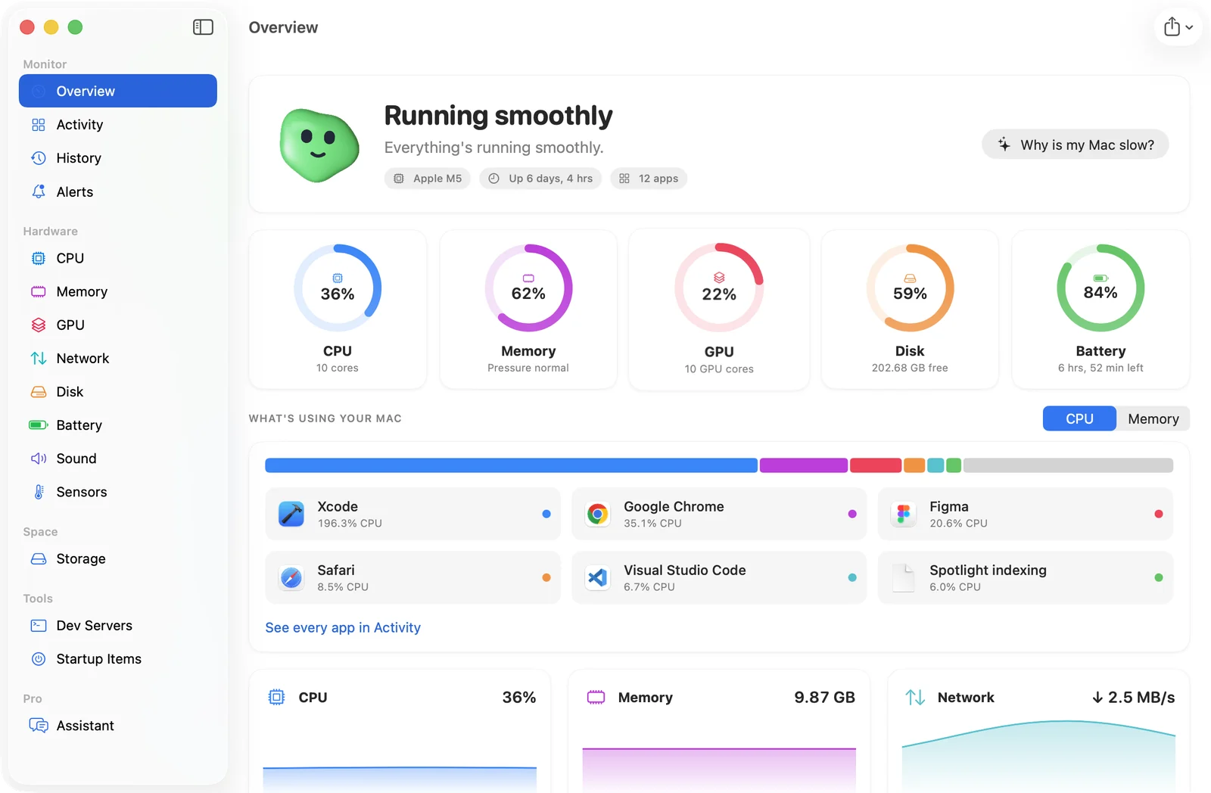Click Why is my Mac slow button
Image resolution: width=1211 pixels, height=793 pixels.
coord(1075,145)
